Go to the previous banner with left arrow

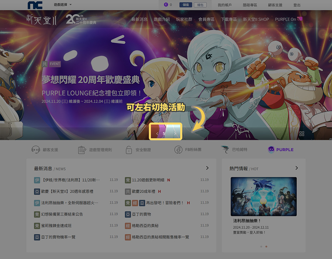click(158, 134)
